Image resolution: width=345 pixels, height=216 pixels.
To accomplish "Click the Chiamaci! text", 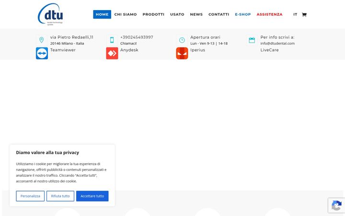I will coord(128,43).
